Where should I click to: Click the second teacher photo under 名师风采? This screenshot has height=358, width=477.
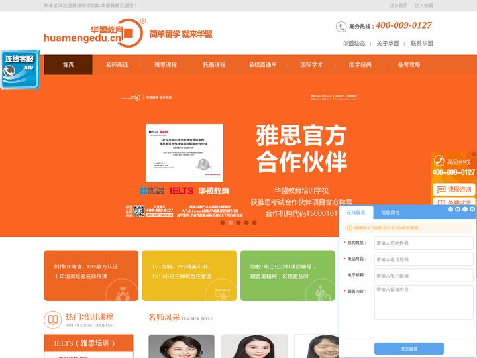(x=254, y=346)
